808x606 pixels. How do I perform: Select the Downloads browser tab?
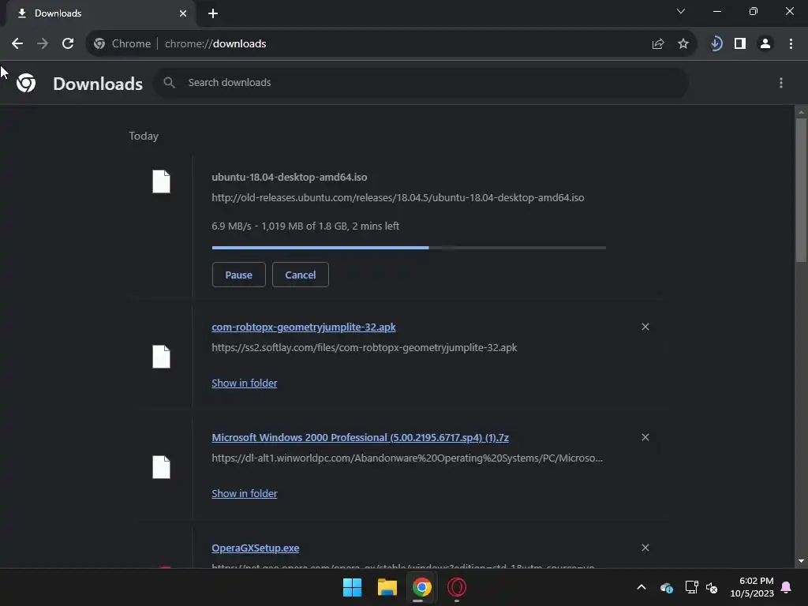coord(100,13)
